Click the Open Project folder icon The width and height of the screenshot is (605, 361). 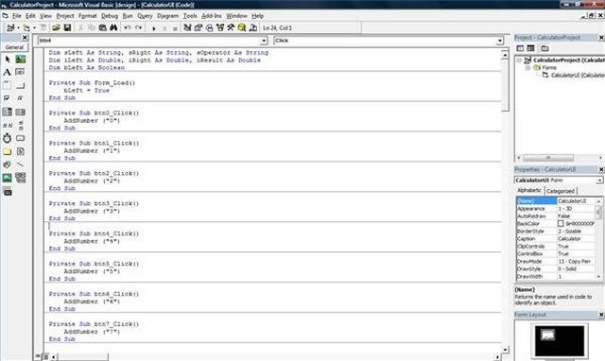click(x=56, y=27)
